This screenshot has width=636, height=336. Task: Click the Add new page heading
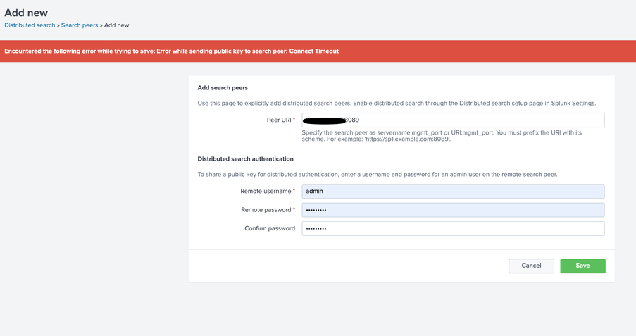point(27,13)
